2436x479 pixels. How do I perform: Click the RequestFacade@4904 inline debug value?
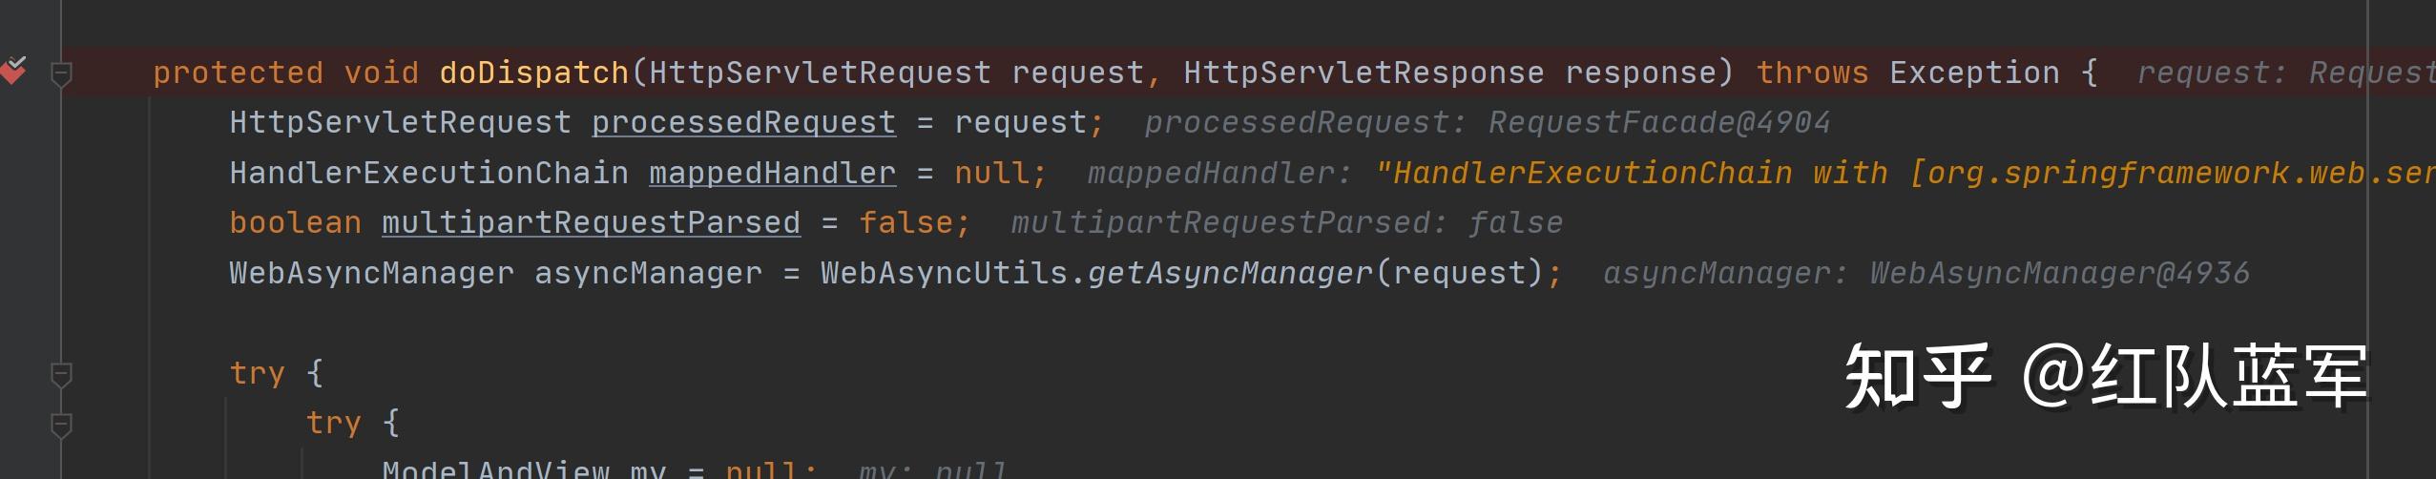pyautogui.click(x=1659, y=122)
